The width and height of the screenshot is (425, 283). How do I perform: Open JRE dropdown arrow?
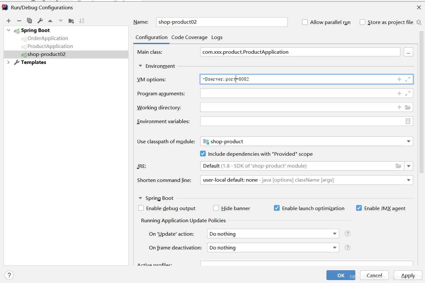click(x=409, y=166)
